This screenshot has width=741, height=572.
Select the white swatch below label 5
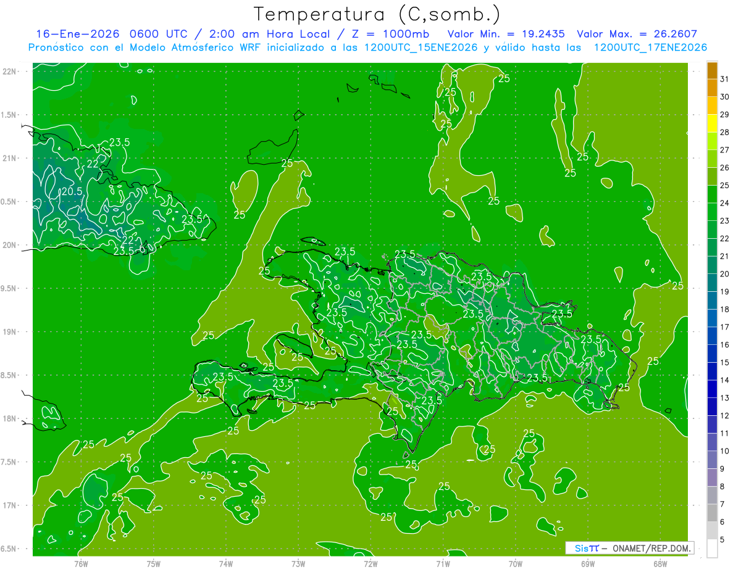tap(712, 549)
